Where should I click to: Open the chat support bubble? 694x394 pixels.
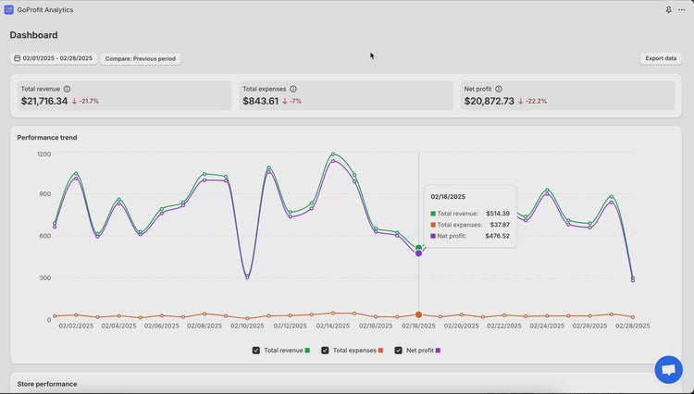tap(667, 369)
